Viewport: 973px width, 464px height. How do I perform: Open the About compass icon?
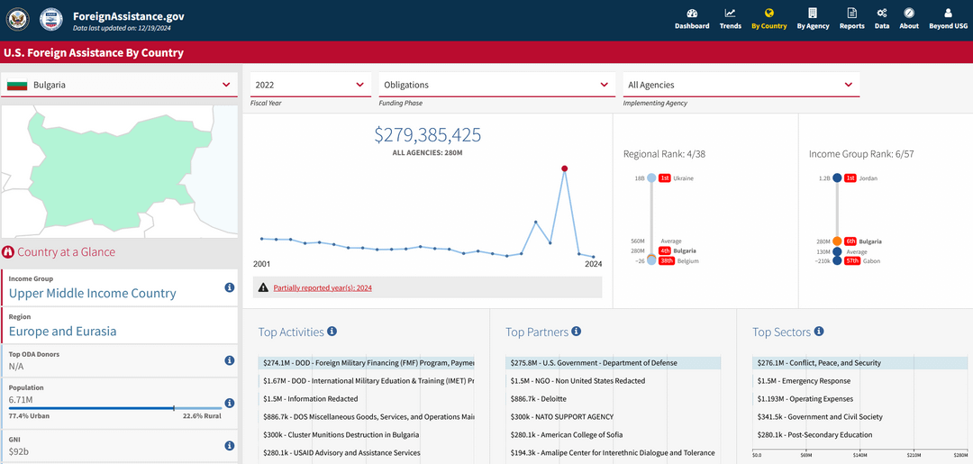[909, 13]
